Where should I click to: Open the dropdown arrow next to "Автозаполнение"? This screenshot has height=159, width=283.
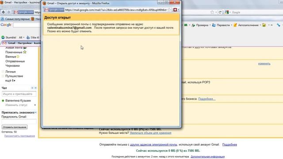260,25
